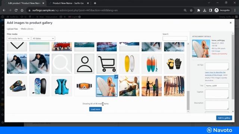Open a new browser tab
The height and width of the screenshot is (134, 239).
pos(95,3)
